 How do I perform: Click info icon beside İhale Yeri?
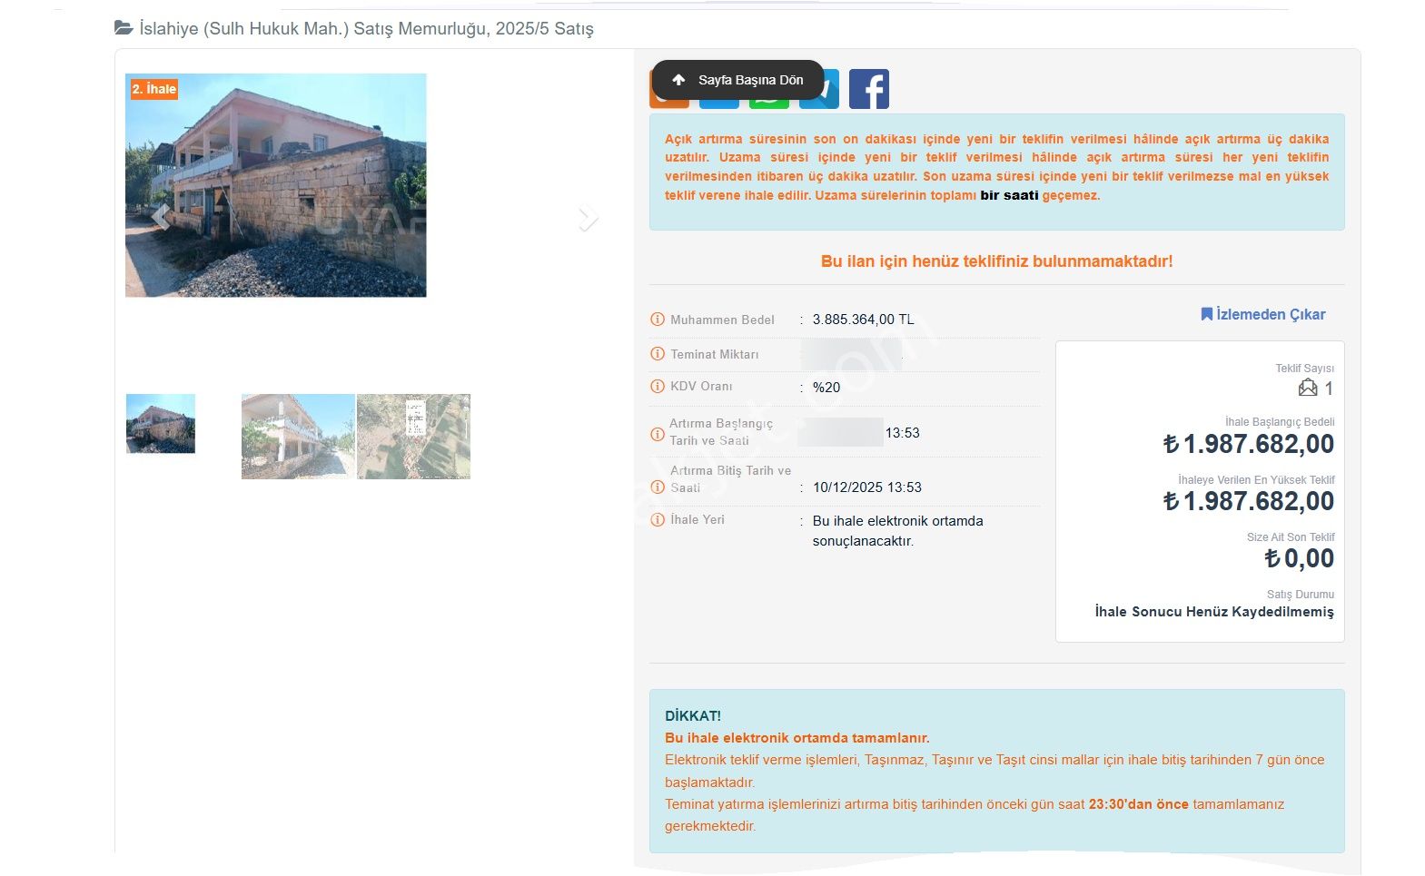[x=658, y=520]
